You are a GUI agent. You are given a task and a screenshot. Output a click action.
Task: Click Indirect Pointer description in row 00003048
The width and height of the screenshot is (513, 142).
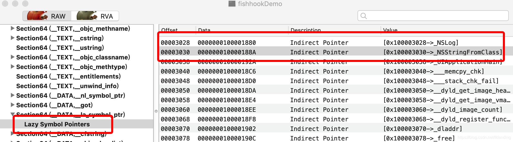coord(319,81)
